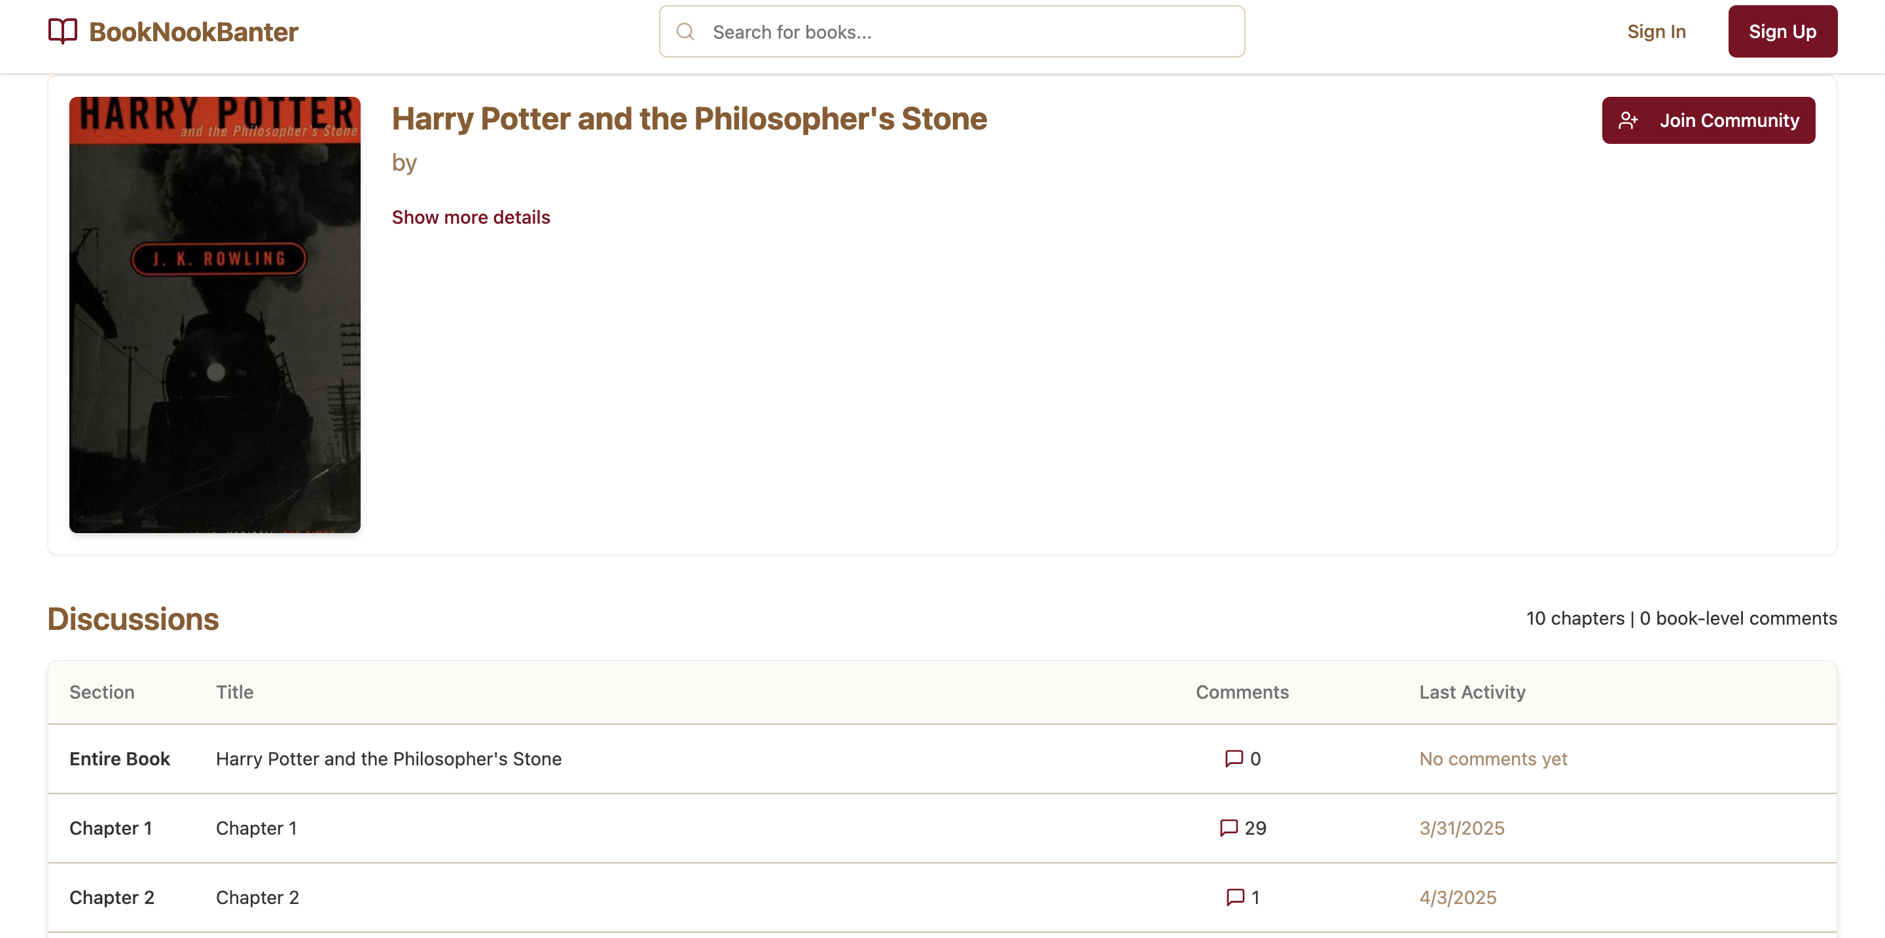The height and width of the screenshot is (938, 1885).
Task: Click the Comments column header
Action: click(x=1242, y=691)
